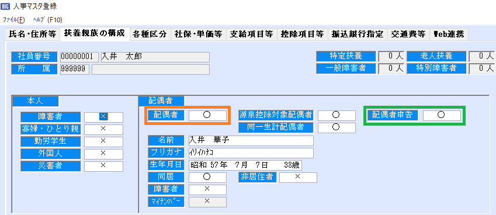The height and width of the screenshot is (215, 496).
Task: Toggle the 源泉控除対象配偶者 value
Action: coord(337,116)
